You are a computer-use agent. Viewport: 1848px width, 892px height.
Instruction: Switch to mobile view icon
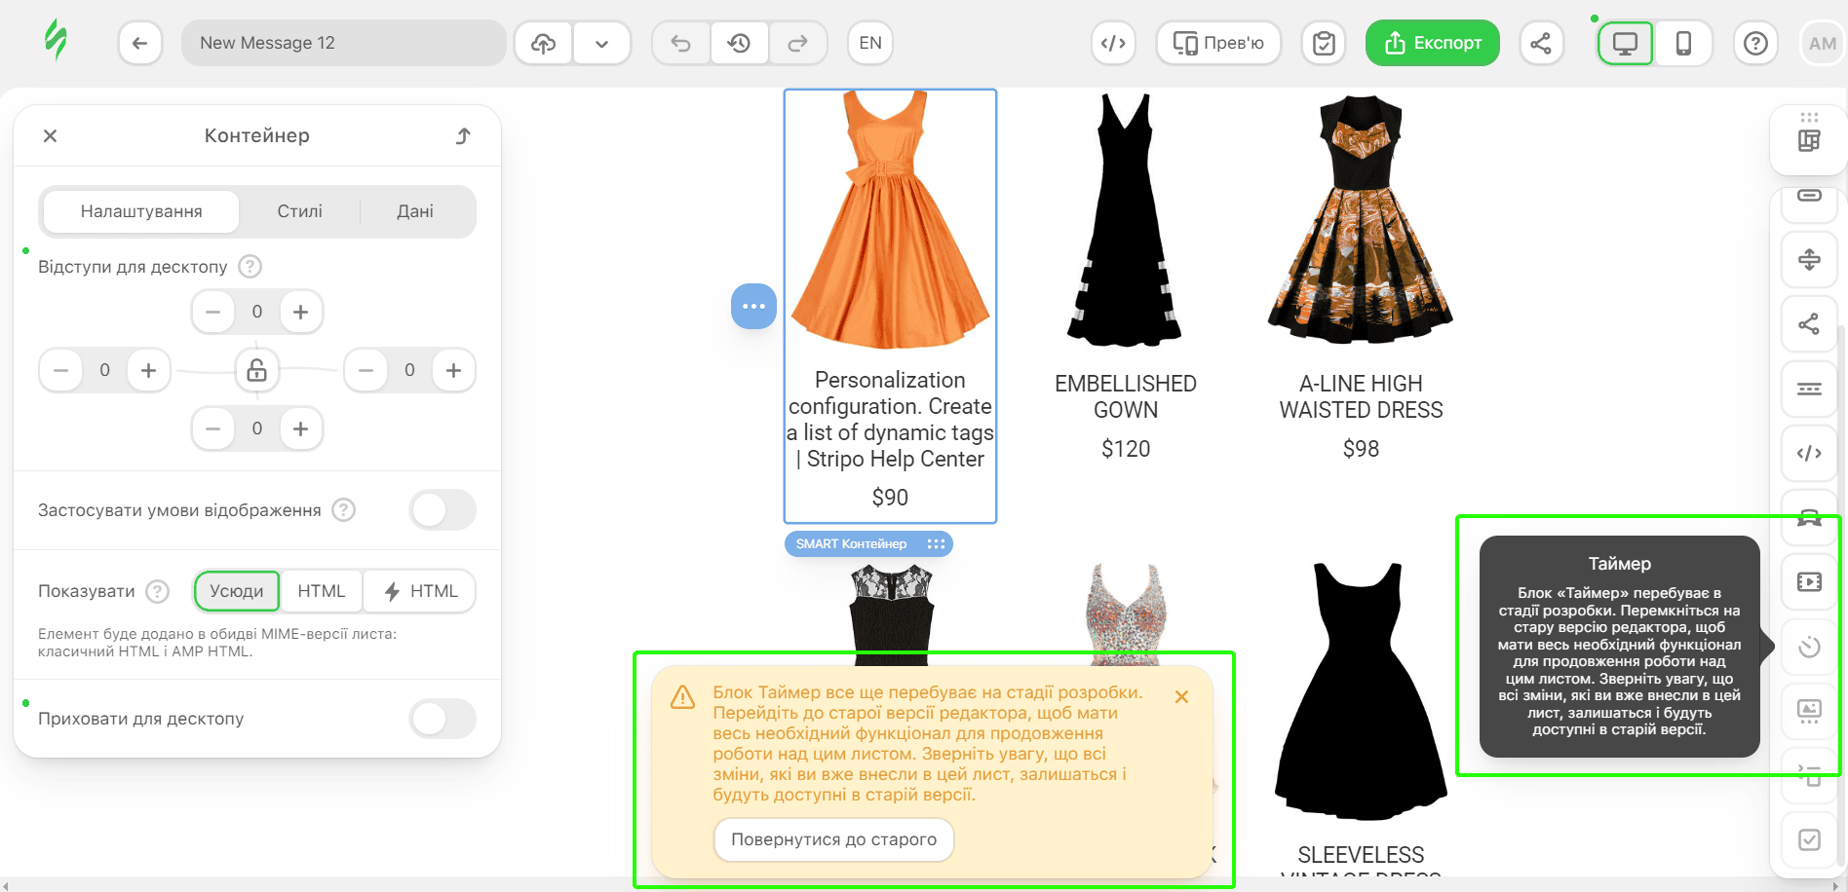point(1683,43)
